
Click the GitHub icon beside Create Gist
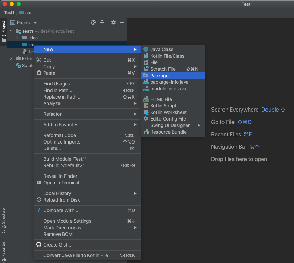pyautogui.click(x=39, y=244)
